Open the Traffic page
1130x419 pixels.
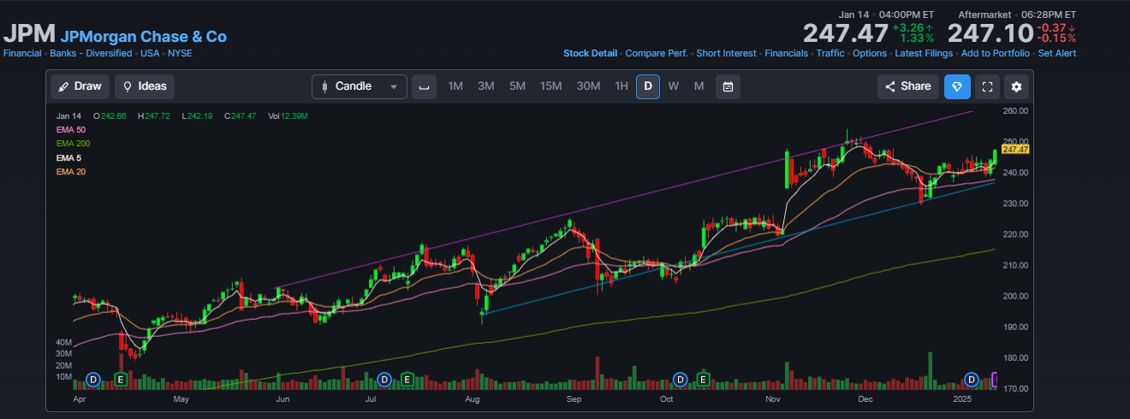pyautogui.click(x=830, y=53)
